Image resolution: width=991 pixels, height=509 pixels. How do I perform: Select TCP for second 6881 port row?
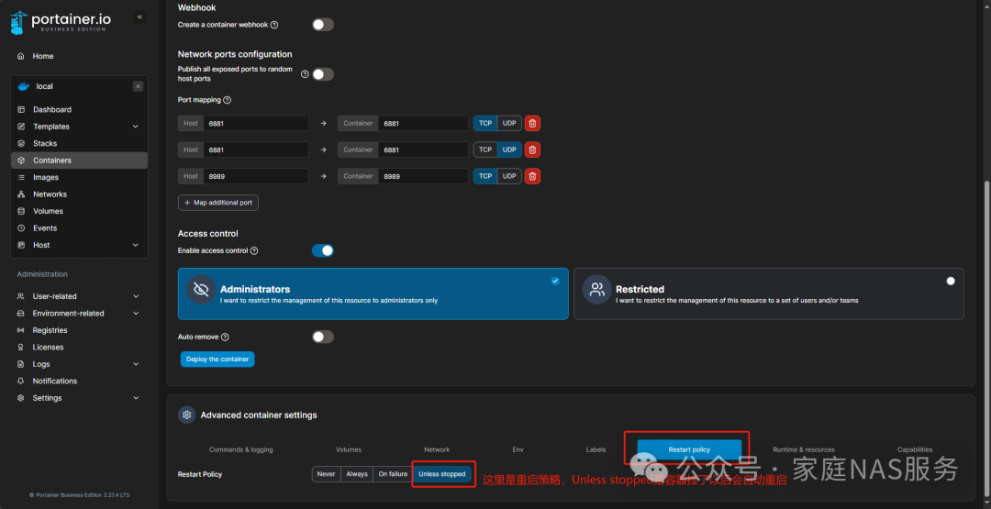point(485,149)
